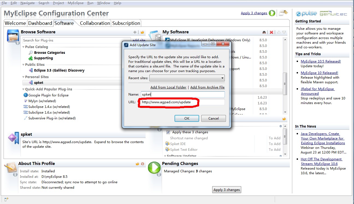Click the red X icon in My Software
The width and height of the screenshot is (354, 204).
click(272, 32)
